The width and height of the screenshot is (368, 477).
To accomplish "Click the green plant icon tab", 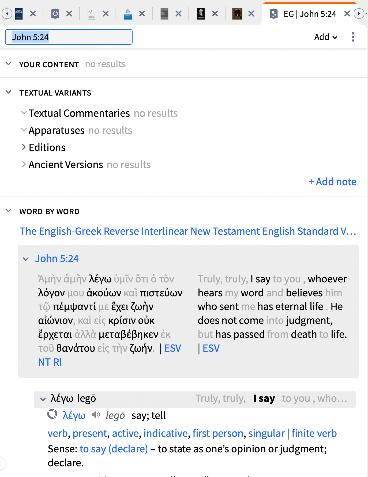I will tap(91, 14).
